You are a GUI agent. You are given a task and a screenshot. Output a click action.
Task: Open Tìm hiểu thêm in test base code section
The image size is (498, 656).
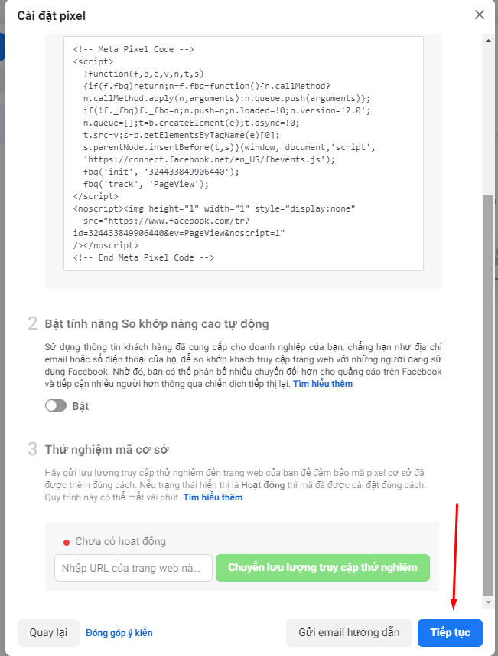coord(213,497)
